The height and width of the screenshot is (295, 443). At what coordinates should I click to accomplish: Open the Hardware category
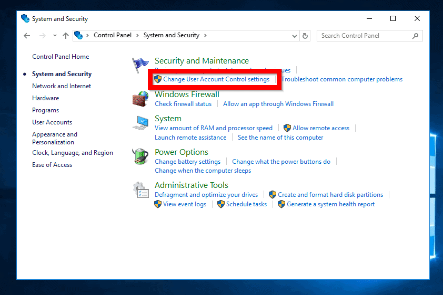click(x=45, y=98)
